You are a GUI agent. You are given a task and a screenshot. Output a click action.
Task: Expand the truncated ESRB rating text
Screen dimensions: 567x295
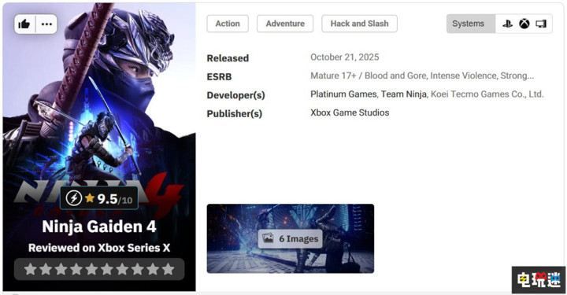coord(422,76)
